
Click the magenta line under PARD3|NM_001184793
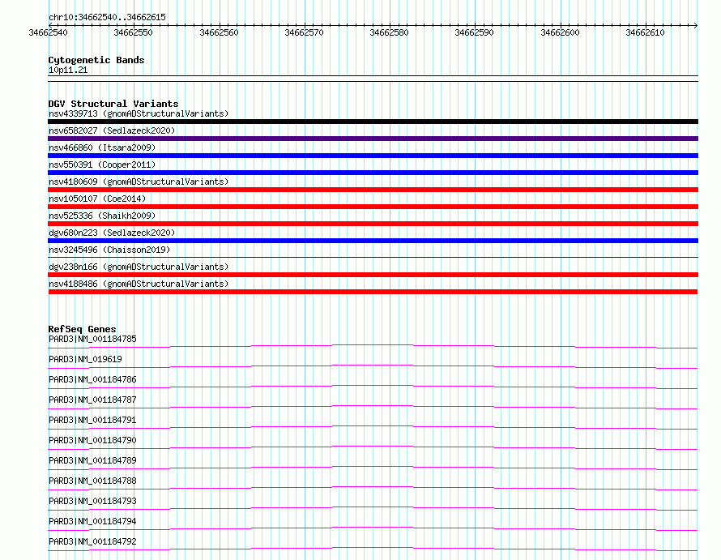pos(373,508)
